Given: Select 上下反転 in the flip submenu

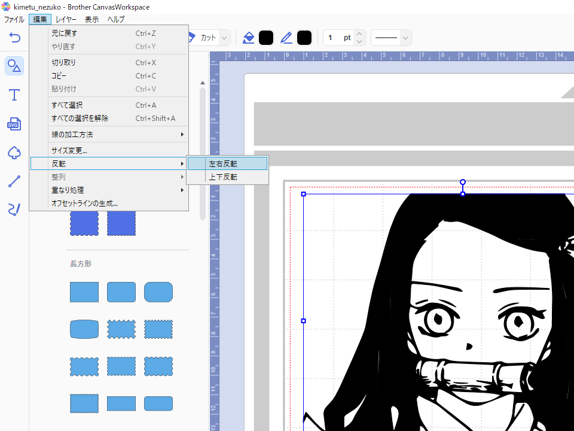Looking at the screenshot, I should point(227,177).
